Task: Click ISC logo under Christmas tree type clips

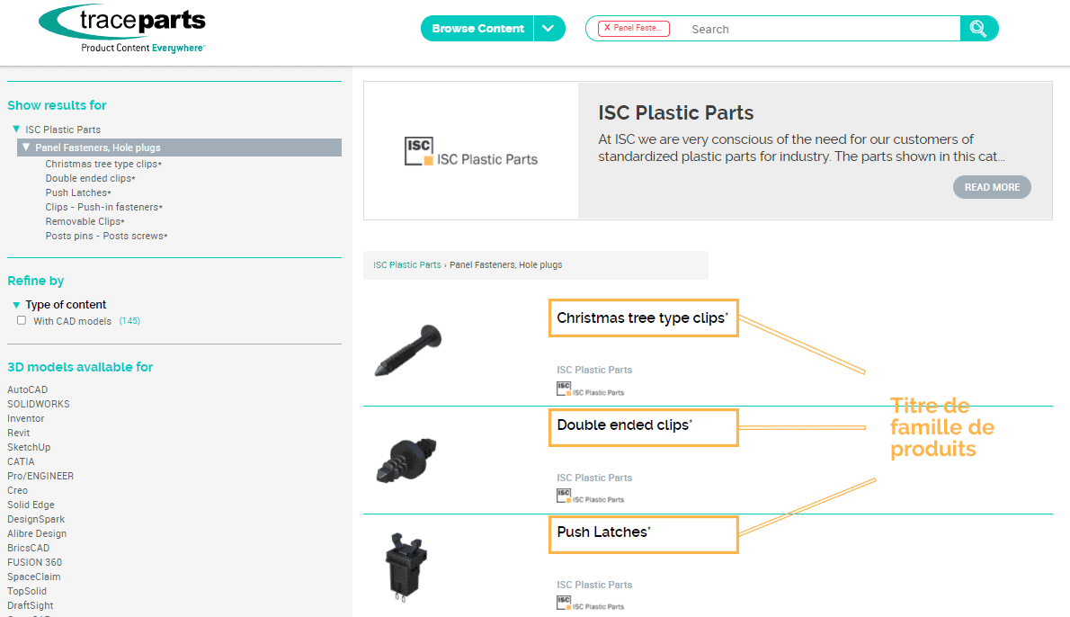Action: [590, 389]
